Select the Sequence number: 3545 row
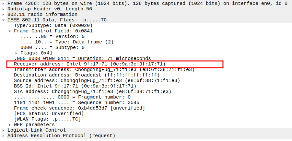Viewport: 292px width, 141px height. (76, 102)
